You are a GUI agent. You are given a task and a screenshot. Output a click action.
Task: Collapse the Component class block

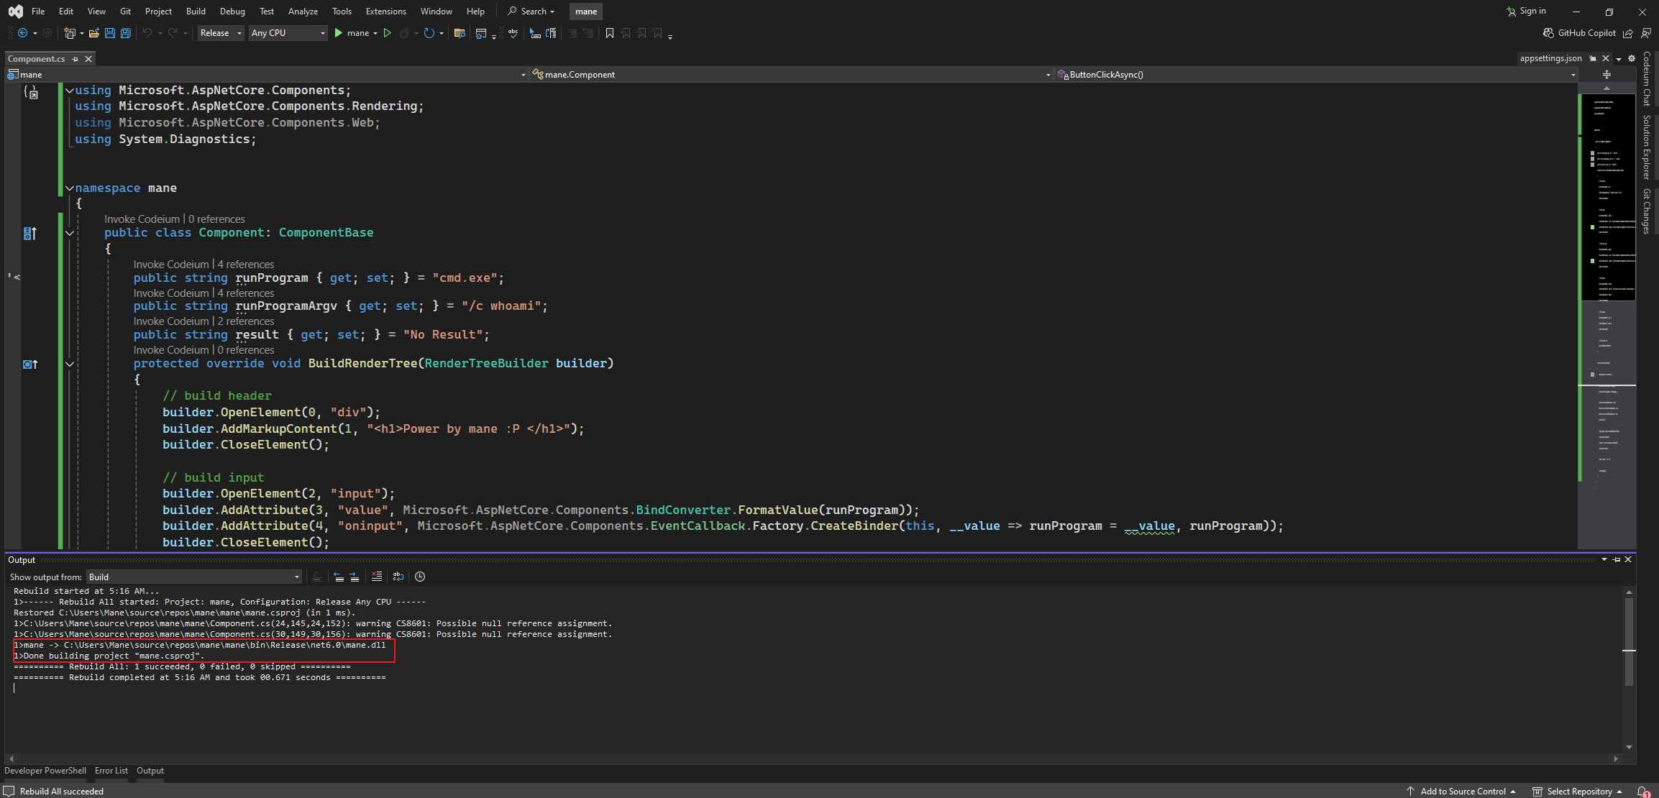coord(70,233)
